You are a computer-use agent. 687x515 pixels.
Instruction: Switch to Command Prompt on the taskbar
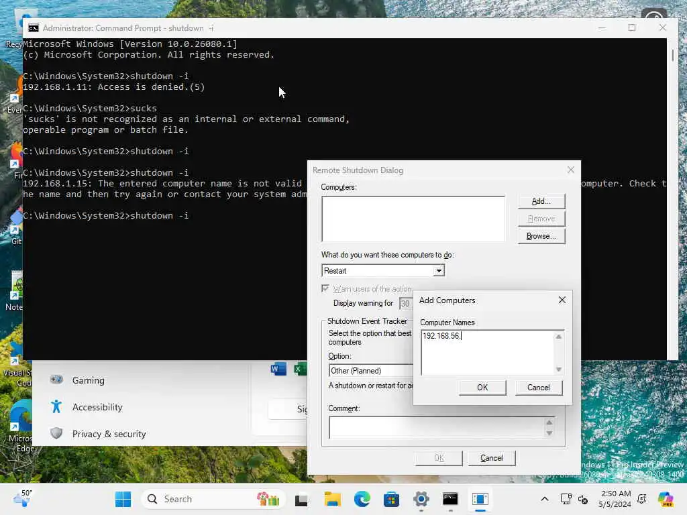(450, 499)
